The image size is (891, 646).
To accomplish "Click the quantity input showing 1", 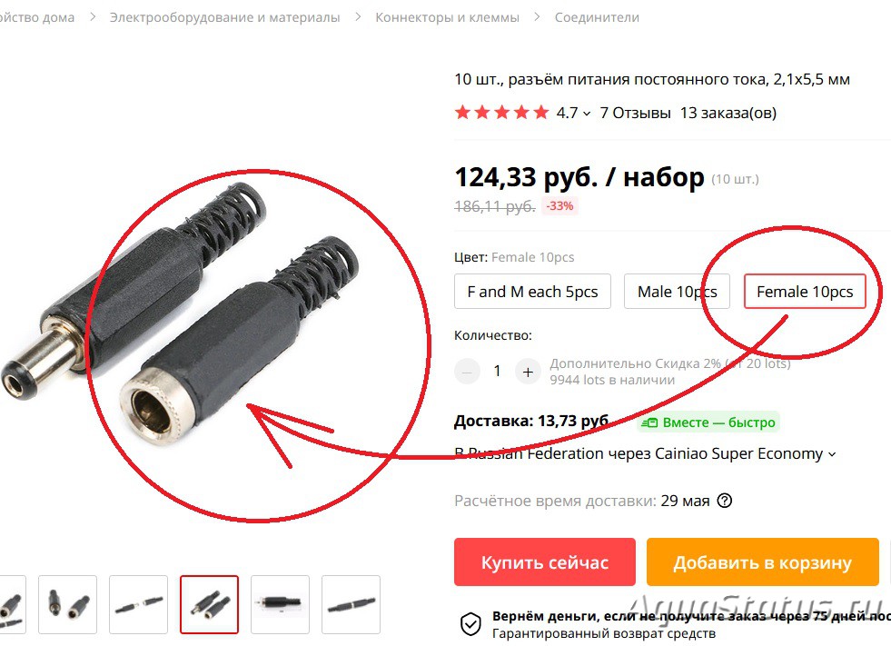I will [497, 372].
